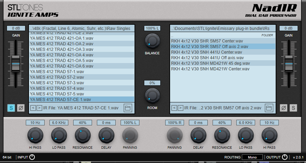The image size is (306, 163).
Task: Open folder browser for left IR slot
Action: coord(128,108)
